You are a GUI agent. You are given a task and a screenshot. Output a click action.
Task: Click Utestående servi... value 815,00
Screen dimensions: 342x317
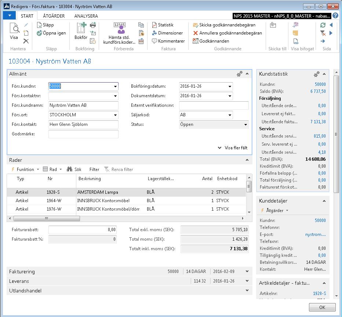(320, 136)
